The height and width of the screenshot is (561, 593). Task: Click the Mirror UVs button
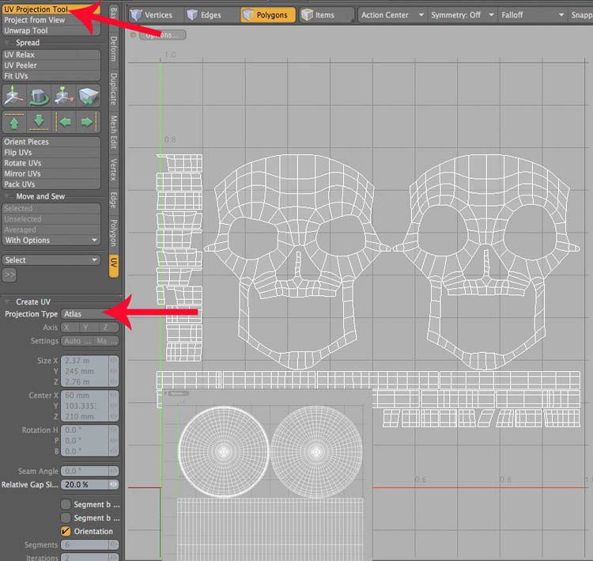[x=51, y=173]
